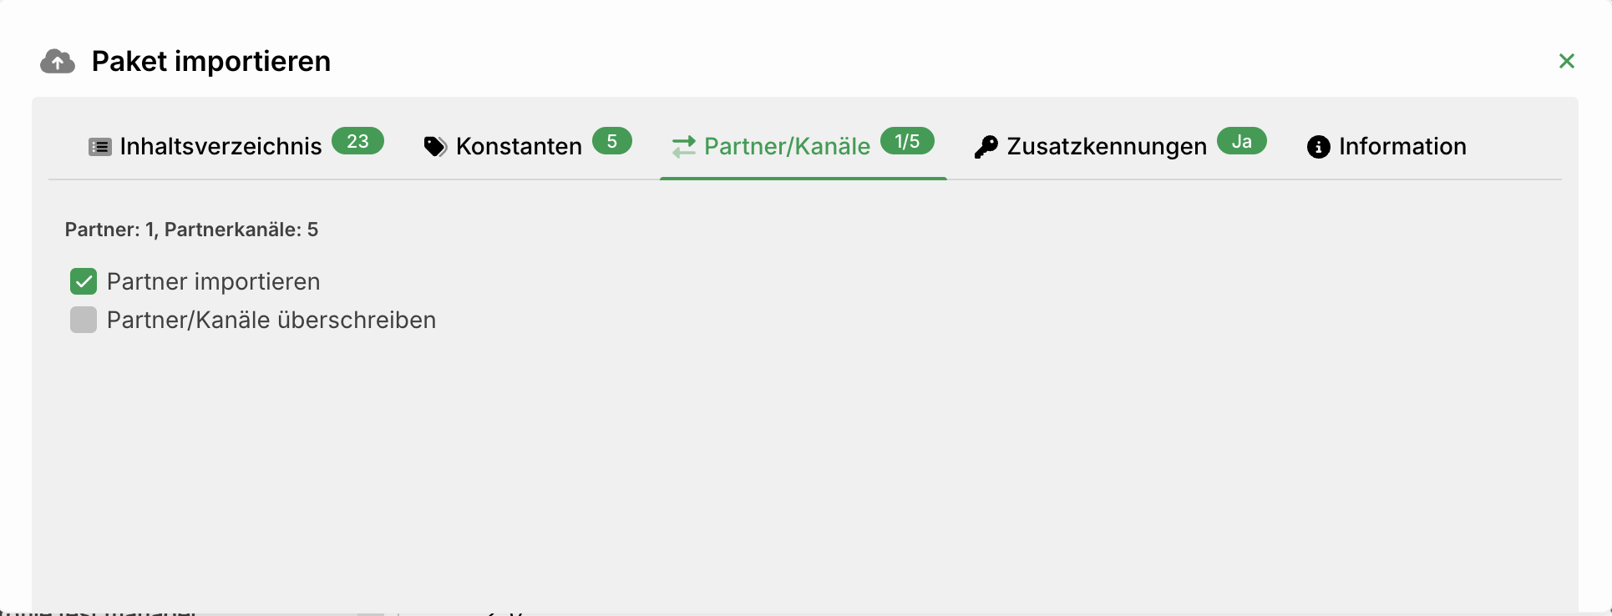Click the Information circle icon
The image size is (1612, 616).
click(1318, 147)
